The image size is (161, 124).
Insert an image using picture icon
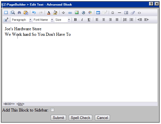point(77,12)
